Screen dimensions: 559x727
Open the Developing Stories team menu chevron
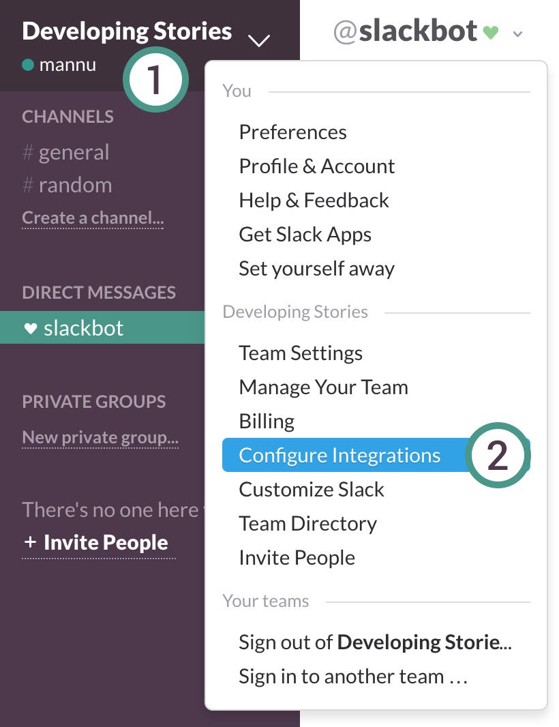258,40
